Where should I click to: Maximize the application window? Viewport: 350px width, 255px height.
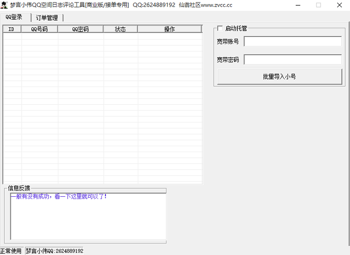(319, 5)
